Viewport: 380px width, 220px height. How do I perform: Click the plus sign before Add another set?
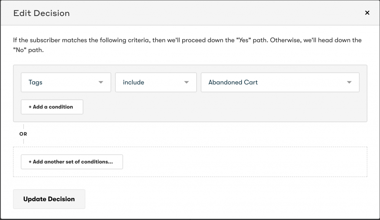[30, 162]
